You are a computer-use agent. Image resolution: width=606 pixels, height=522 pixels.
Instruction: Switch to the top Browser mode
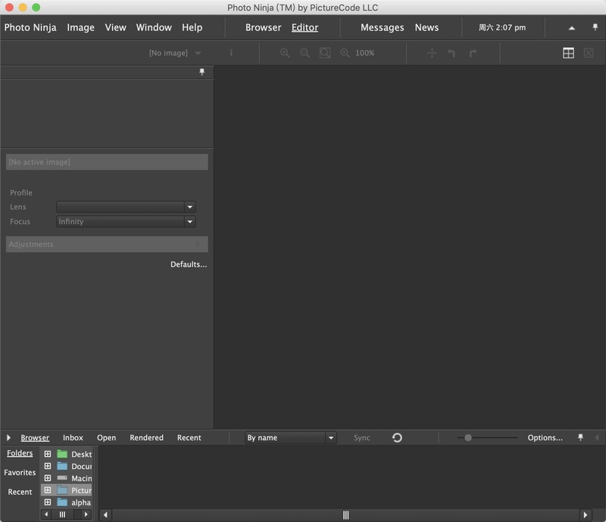point(263,27)
